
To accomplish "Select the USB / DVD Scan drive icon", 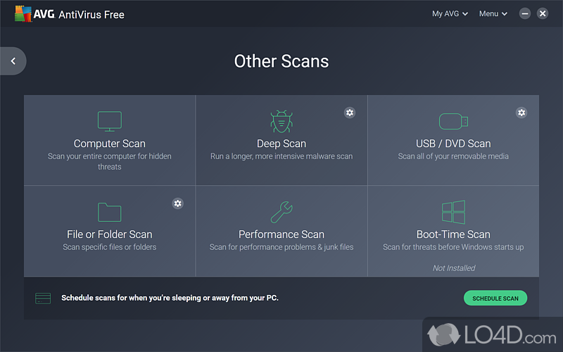I will (x=453, y=121).
